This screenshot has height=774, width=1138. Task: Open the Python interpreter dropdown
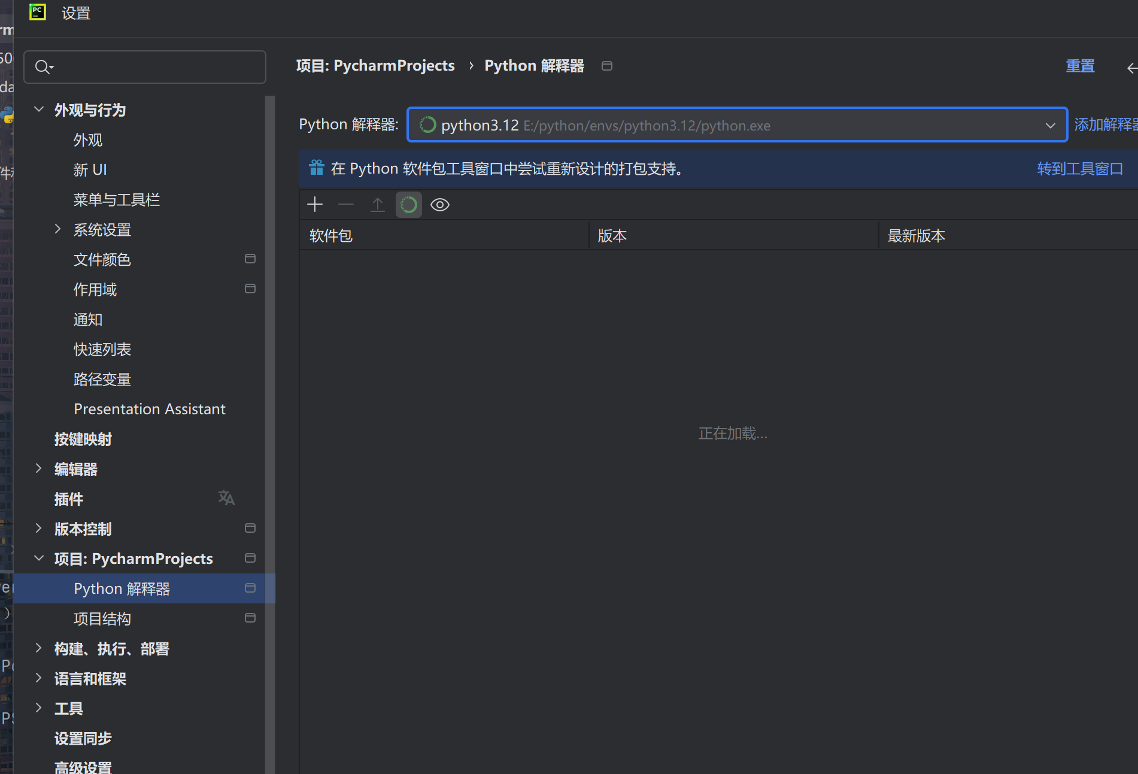[x=1050, y=125]
